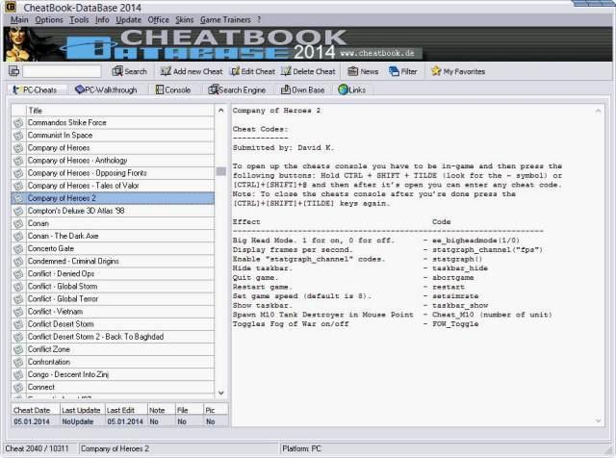Screen dimensions: 616x458
Task: Open the News section
Action: click(x=362, y=71)
